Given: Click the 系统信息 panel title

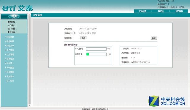Looking at the screenshot, I should [x=38, y=15].
